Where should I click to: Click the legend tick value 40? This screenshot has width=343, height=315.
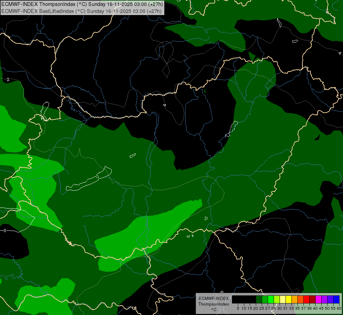coord(315,308)
